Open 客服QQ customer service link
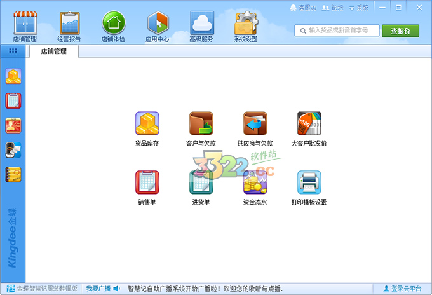 303,8
